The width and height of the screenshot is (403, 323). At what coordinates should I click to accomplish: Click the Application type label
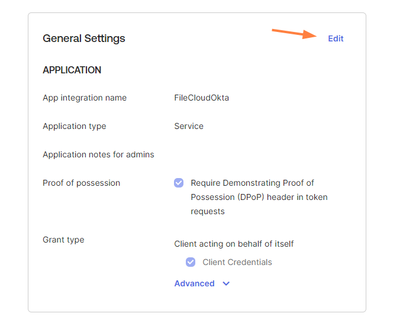pos(75,126)
